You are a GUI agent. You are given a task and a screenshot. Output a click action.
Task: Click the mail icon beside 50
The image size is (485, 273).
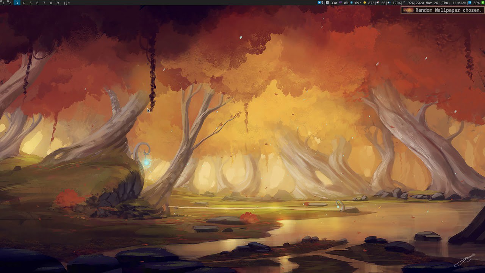pos(378,3)
